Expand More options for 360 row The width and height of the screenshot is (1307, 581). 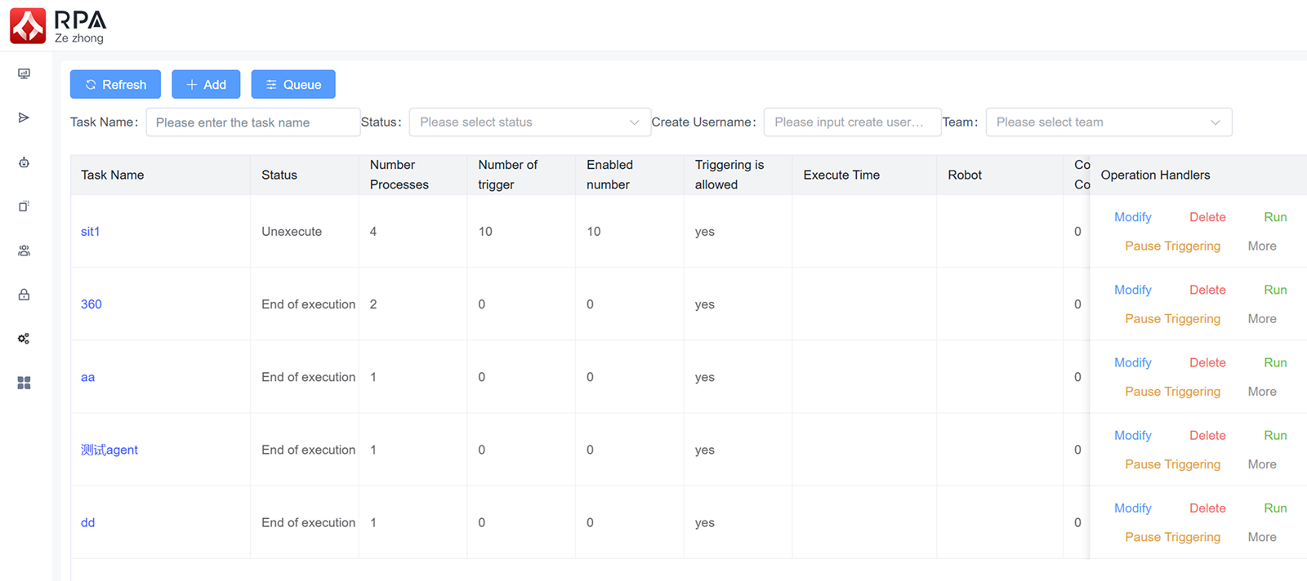tap(1262, 319)
